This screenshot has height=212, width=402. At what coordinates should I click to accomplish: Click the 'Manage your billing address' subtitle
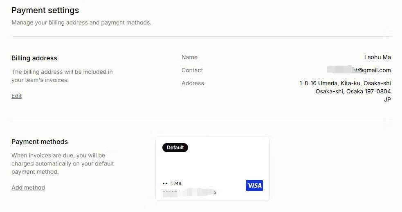click(81, 22)
